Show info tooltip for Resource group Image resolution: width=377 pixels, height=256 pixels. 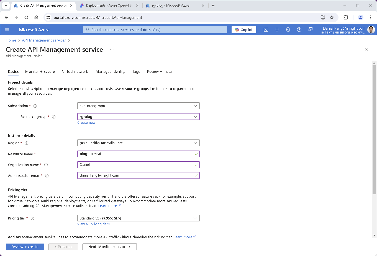coord(54,117)
